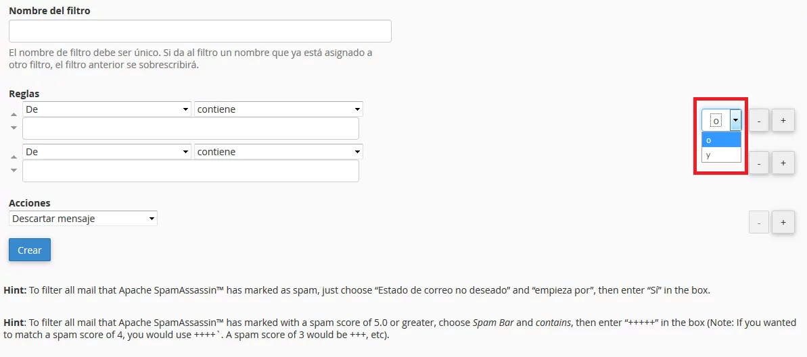Screen dimensions: 807x357
Task: Remove the first rule with its minus button
Action: (x=759, y=121)
